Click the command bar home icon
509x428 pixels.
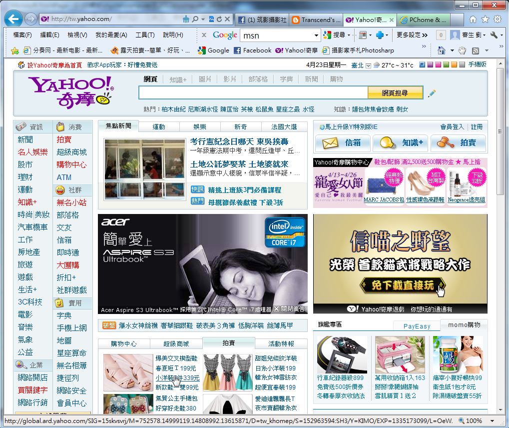coord(442,50)
